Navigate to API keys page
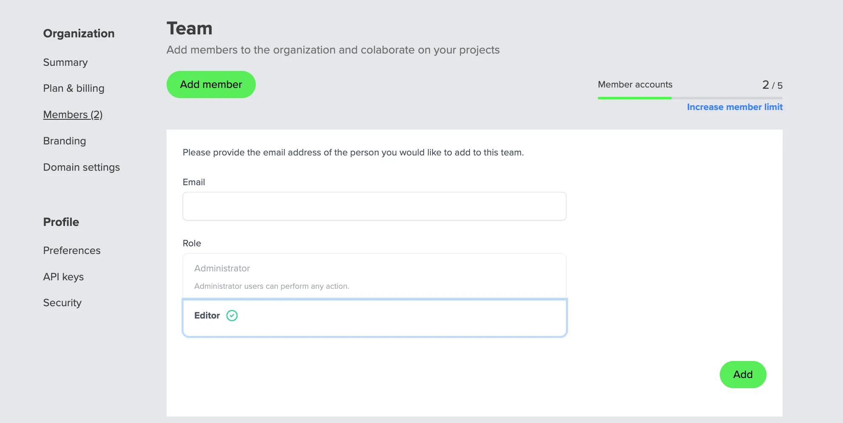This screenshot has height=423, width=843. pyautogui.click(x=63, y=277)
